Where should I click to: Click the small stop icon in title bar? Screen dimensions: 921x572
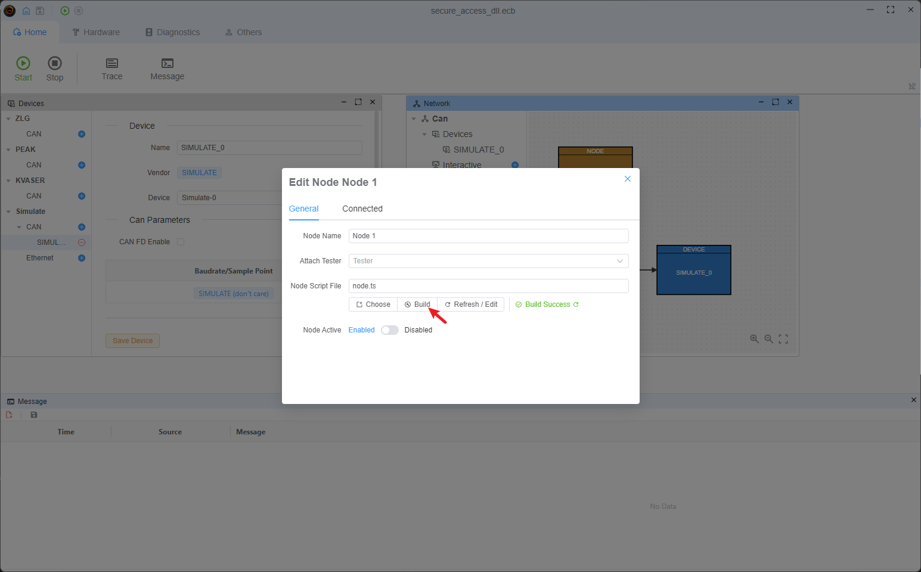pos(79,11)
